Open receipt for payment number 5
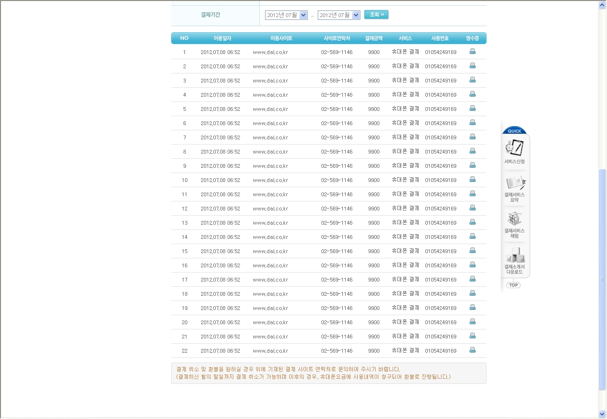This screenshot has height=419, width=607. (x=472, y=109)
